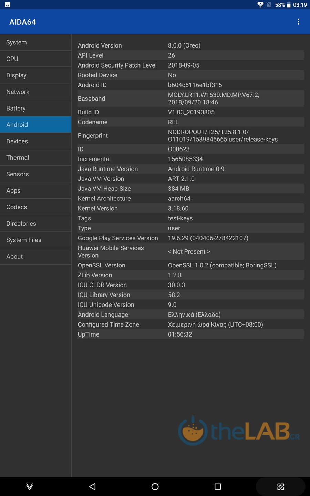Tap the About entry
Screen dimensions: 310x496
pos(35,257)
